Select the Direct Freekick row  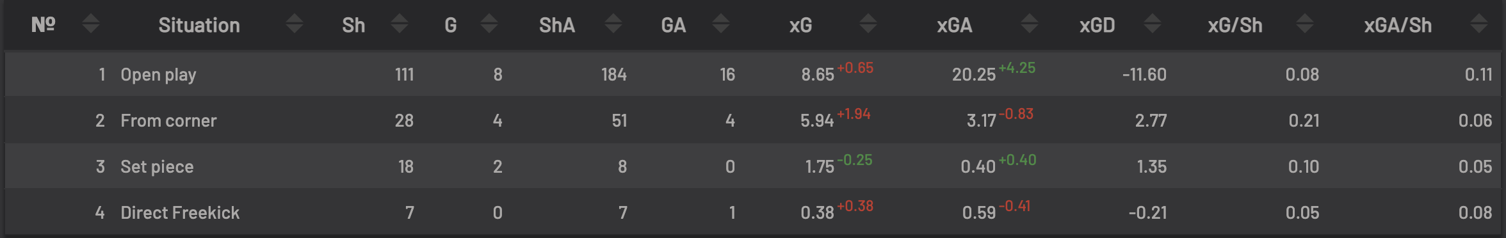pos(753,212)
